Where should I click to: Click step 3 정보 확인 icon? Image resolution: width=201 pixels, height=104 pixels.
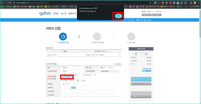131,36
